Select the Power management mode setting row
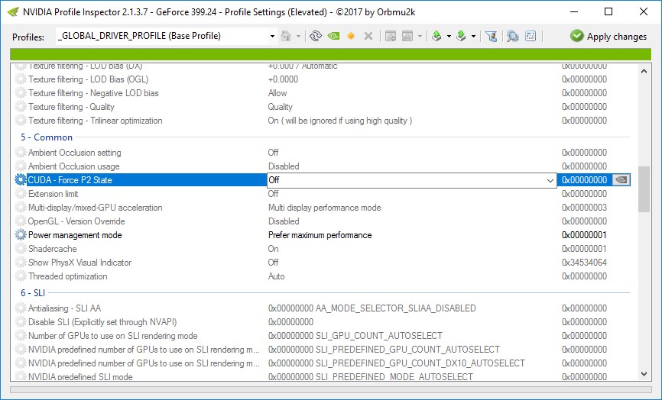The height and width of the screenshot is (400, 662). pyautogui.click(x=75, y=235)
